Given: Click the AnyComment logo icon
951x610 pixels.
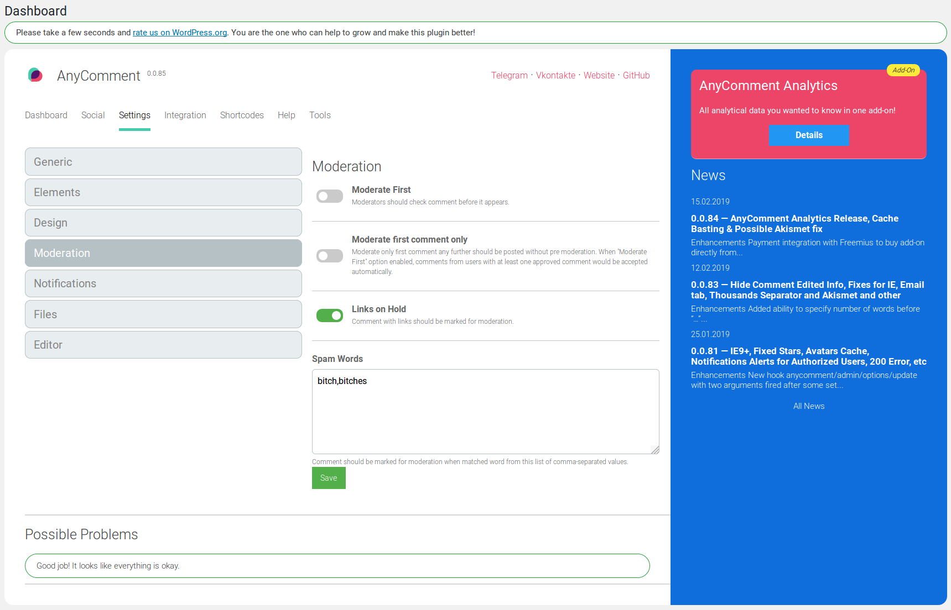Looking at the screenshot, I should [x=35, y=75].
